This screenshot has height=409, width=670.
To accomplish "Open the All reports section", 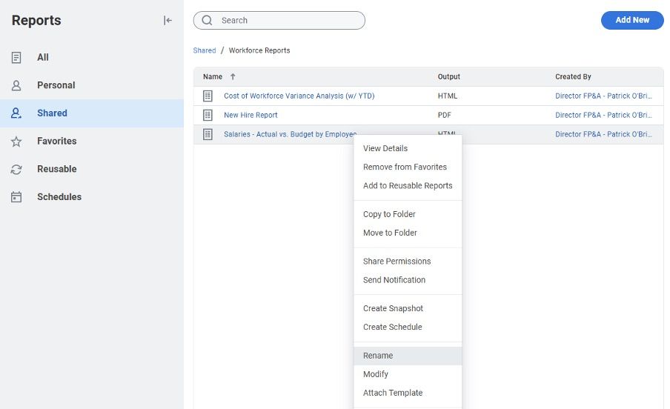I will tap(43, 57).
